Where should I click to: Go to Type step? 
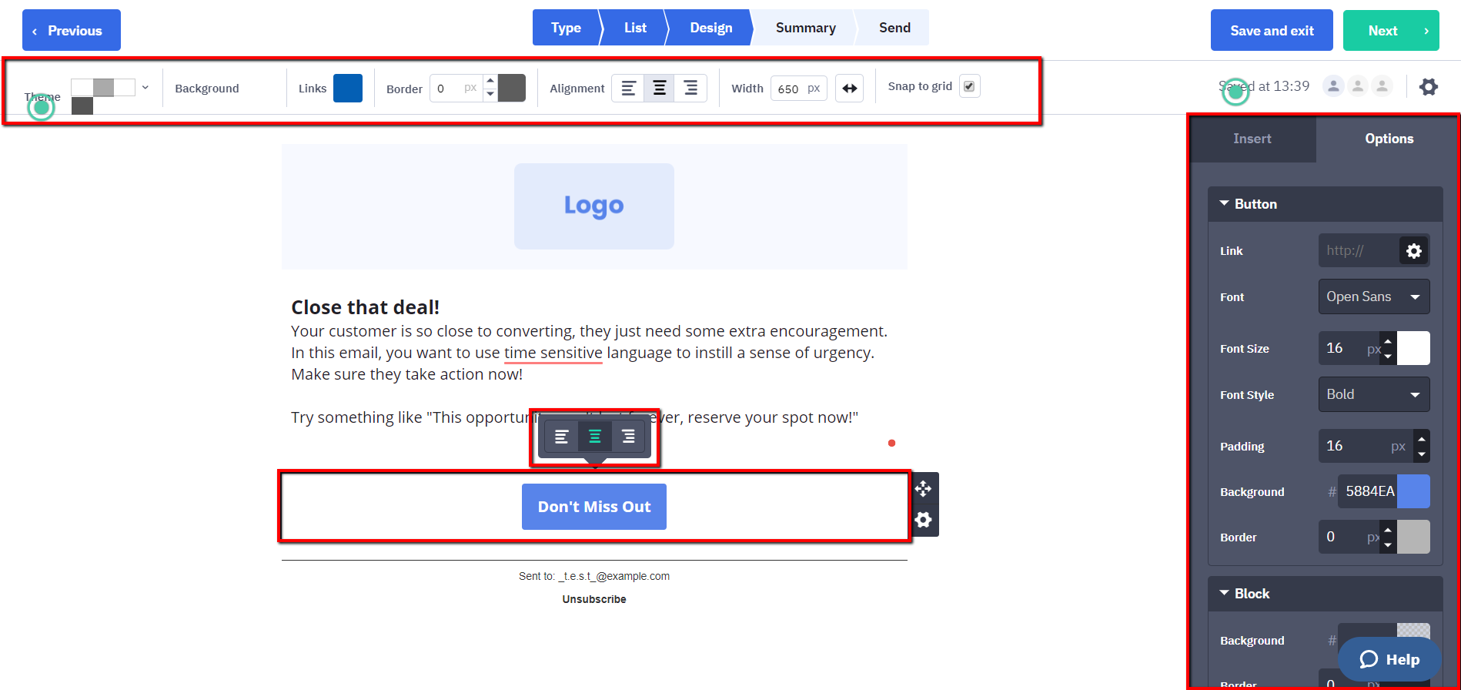pyautogui.click(x=566, y=28)
